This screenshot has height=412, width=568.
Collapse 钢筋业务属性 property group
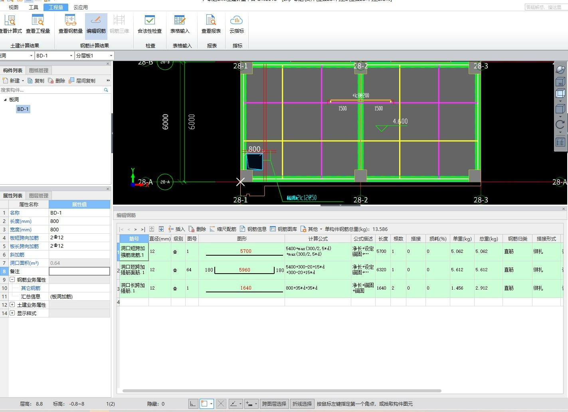(x=12, y=280)
